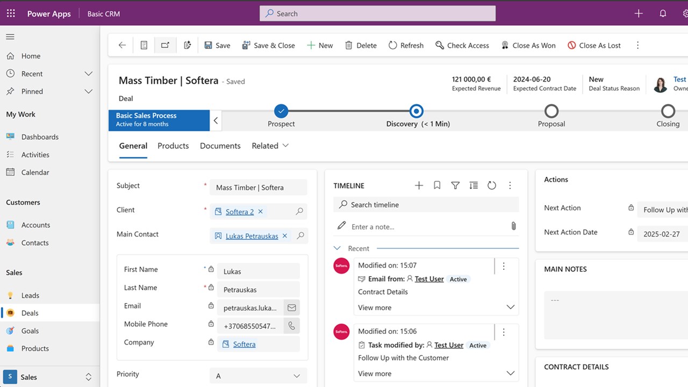
Task: Open the Softera company link
Action: tap(245, 344)
